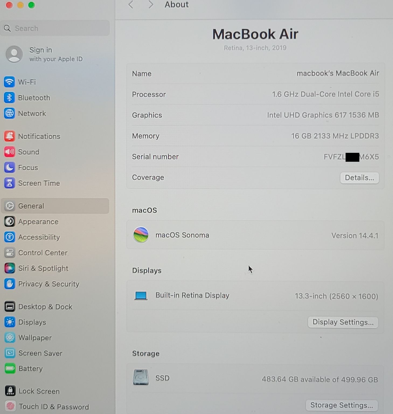Select the Bluetooth icon in sidebar
The height and width of the screenshot is (414, 393).
9,98
